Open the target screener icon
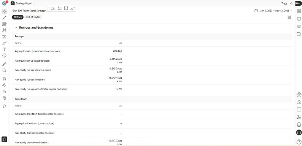 299,95
